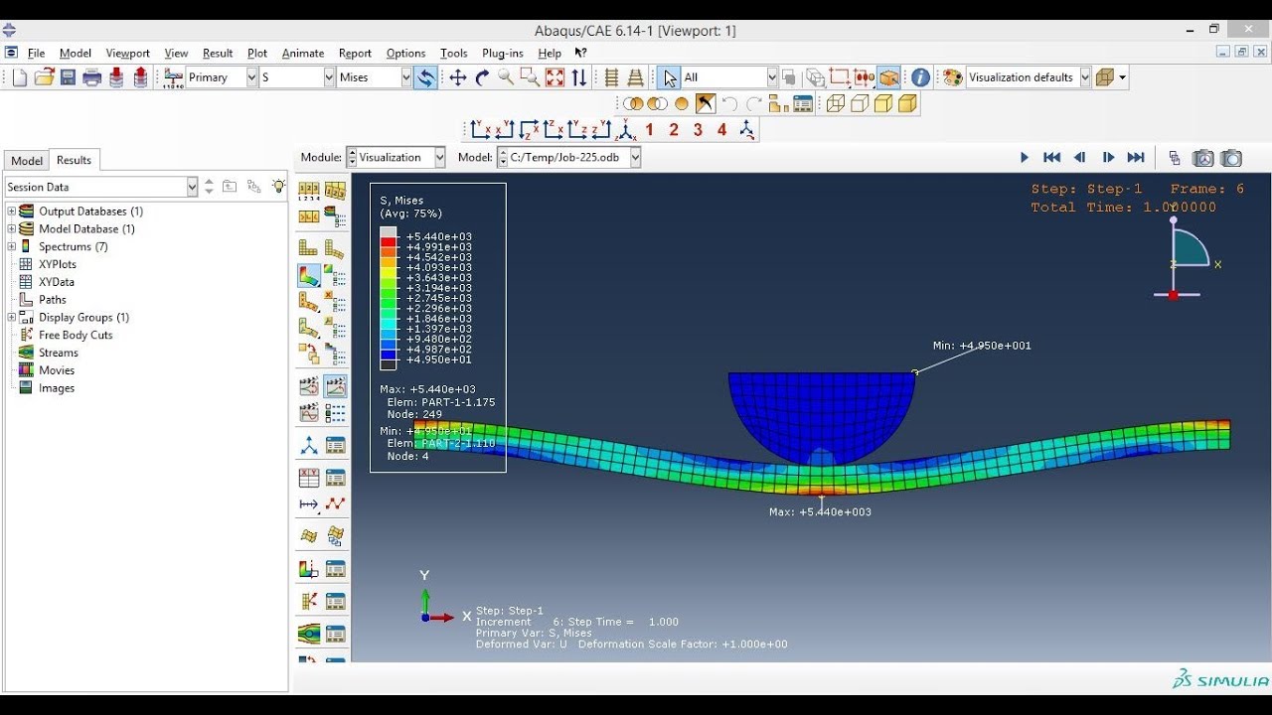Advance to next frame
Screen dimensions: 1272x715
pyautogui.click(x=1108, y=157)
